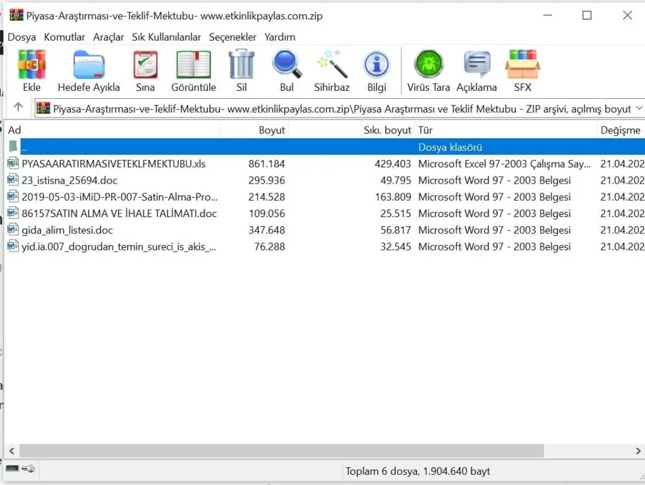Select file 23_istisna_25694.doc
This screenshot has height=485, width=645.
[70, 180]
